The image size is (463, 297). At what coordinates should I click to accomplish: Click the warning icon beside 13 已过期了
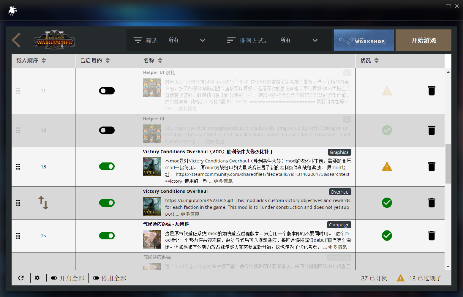(400, 278)
